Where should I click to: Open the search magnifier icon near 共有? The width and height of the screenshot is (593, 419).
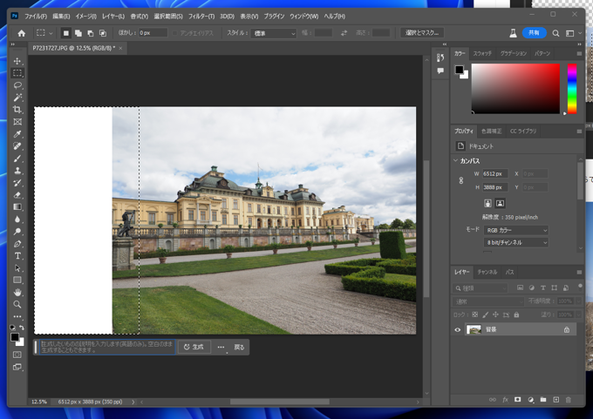click(556, 33)
